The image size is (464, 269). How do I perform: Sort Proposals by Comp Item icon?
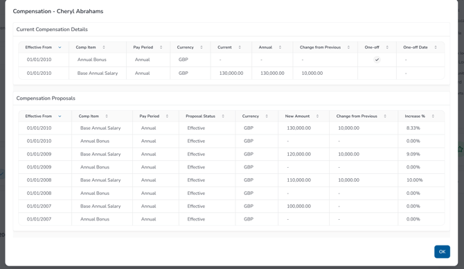(107, 116)
